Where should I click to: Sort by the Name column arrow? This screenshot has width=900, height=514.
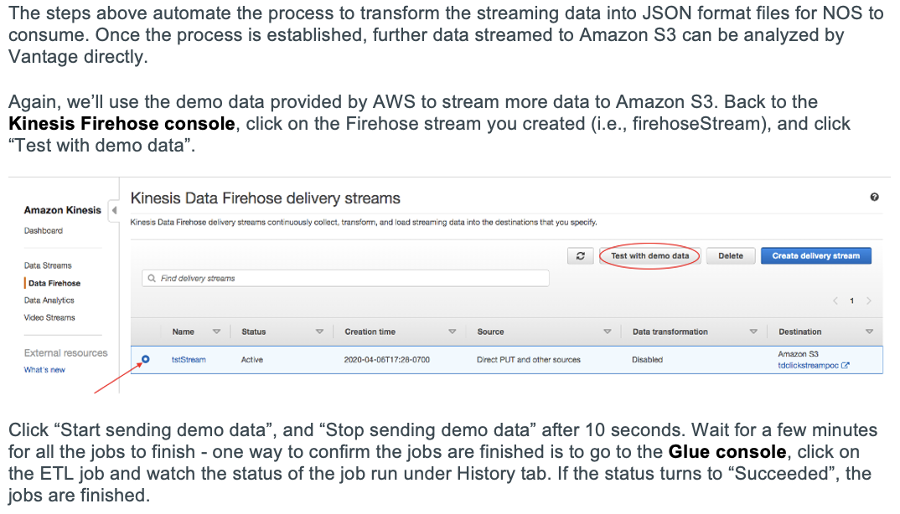pos(216,332)
